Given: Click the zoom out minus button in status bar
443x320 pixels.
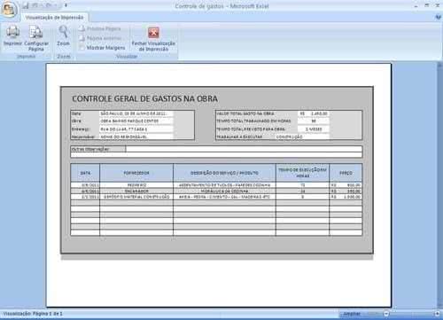Looking at the screenshot, I should [x=386, y=314].
